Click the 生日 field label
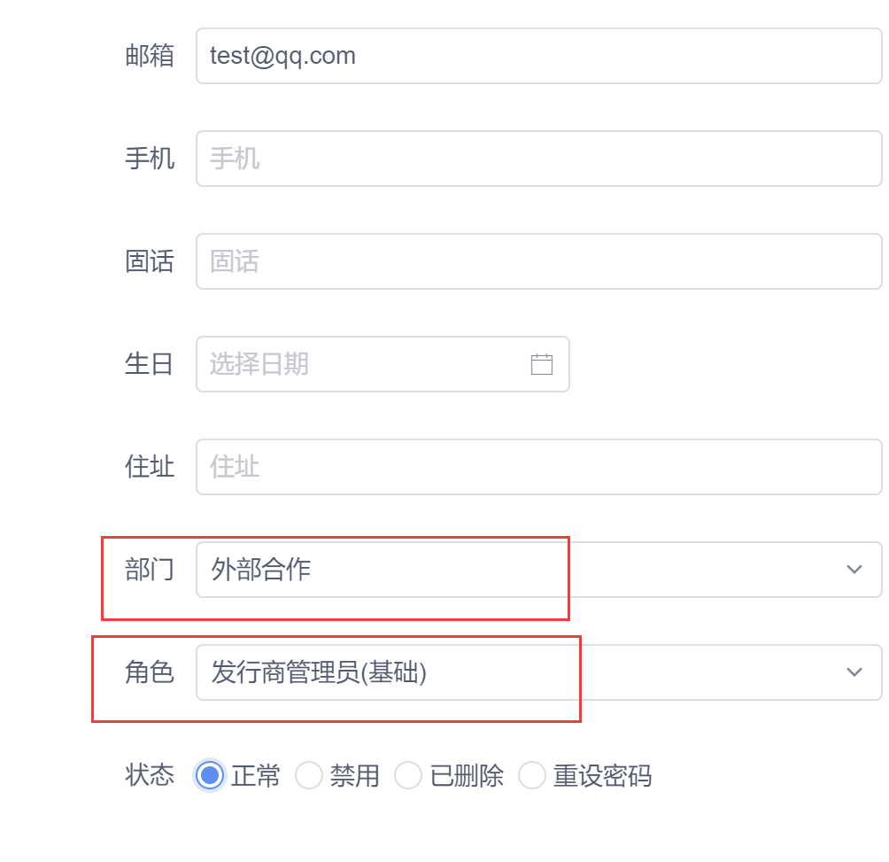The height and width of the screenshot is (862, 889). click(x=149, y=364)
